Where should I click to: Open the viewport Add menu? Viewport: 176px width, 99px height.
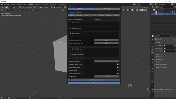[x=25, y=10]
